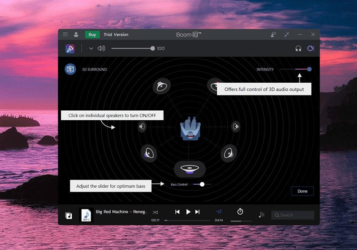Click the Search input field

292,215
